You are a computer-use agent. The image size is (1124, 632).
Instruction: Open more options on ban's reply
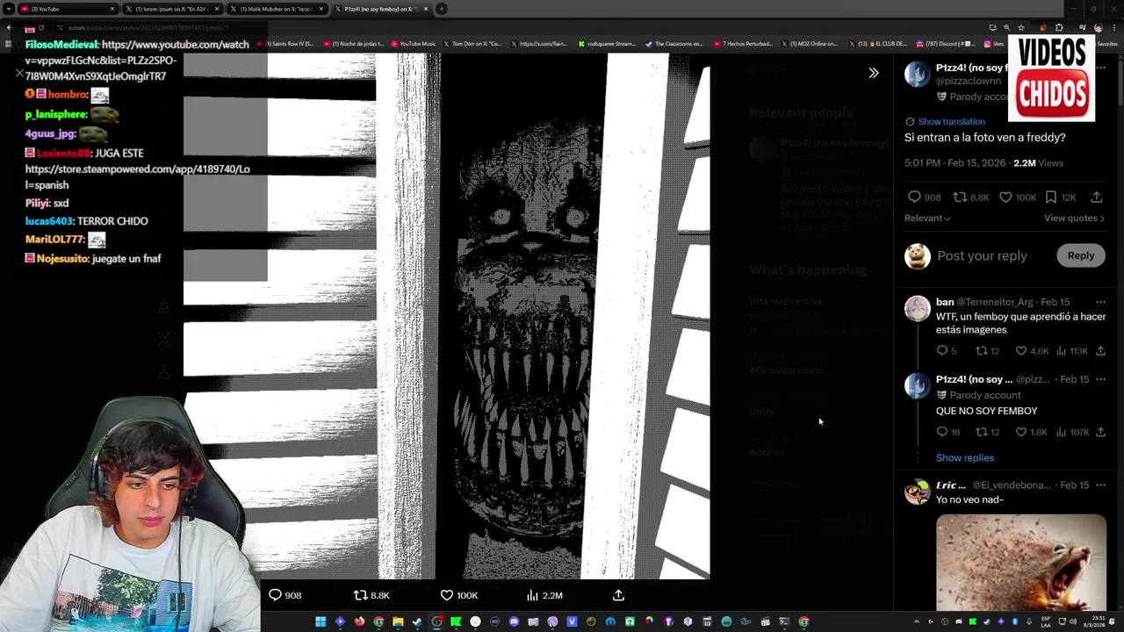pyautogui.click(x=1100, y=302)
